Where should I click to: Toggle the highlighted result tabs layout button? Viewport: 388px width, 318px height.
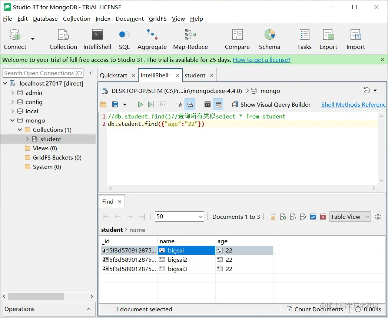point(190,104)
